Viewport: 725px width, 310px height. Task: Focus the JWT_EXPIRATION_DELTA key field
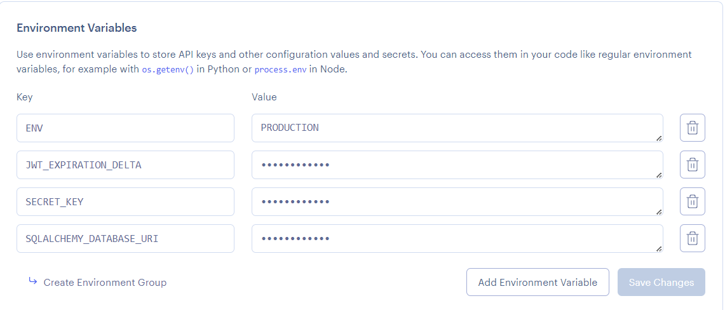125,165
